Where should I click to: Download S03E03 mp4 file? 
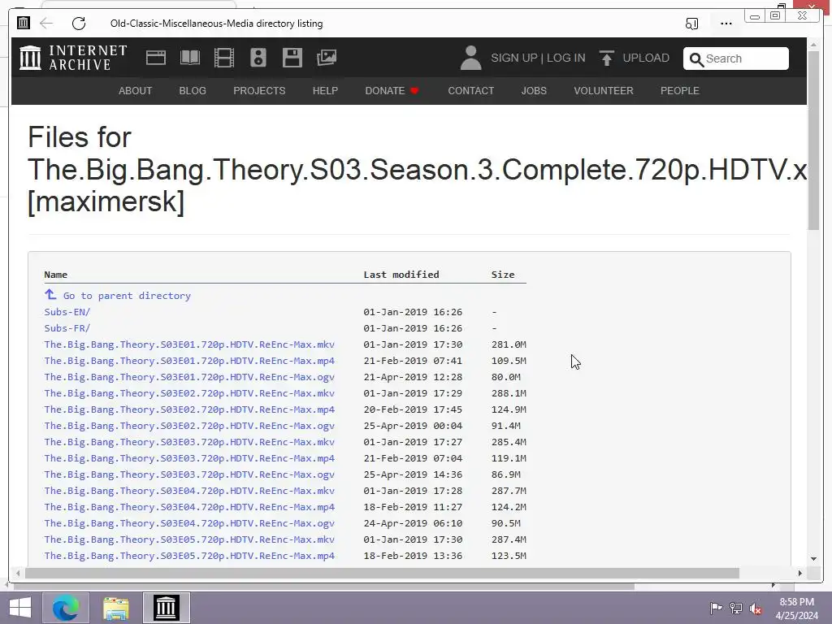[189, 458]
